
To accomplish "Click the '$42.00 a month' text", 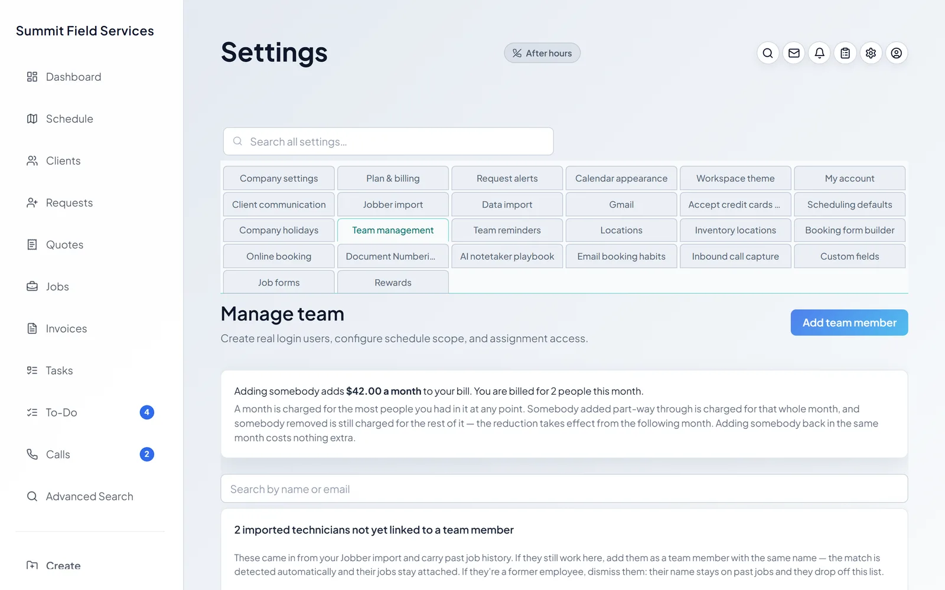I will 383,391.
